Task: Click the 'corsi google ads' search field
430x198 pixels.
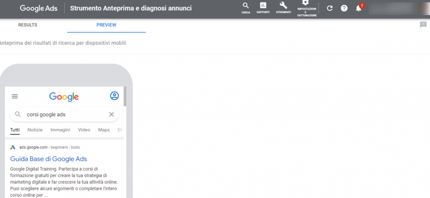Action: (x=64, y=114)
